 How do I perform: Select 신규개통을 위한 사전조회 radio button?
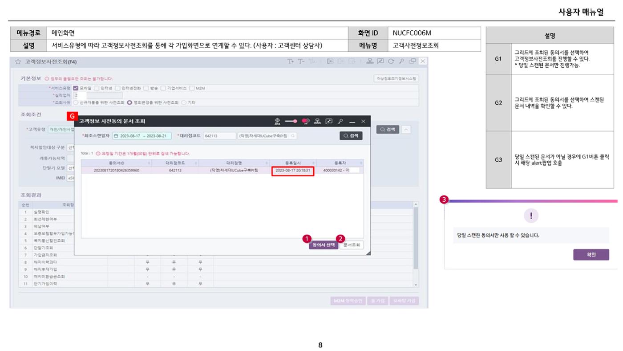(x=76, y=102)
